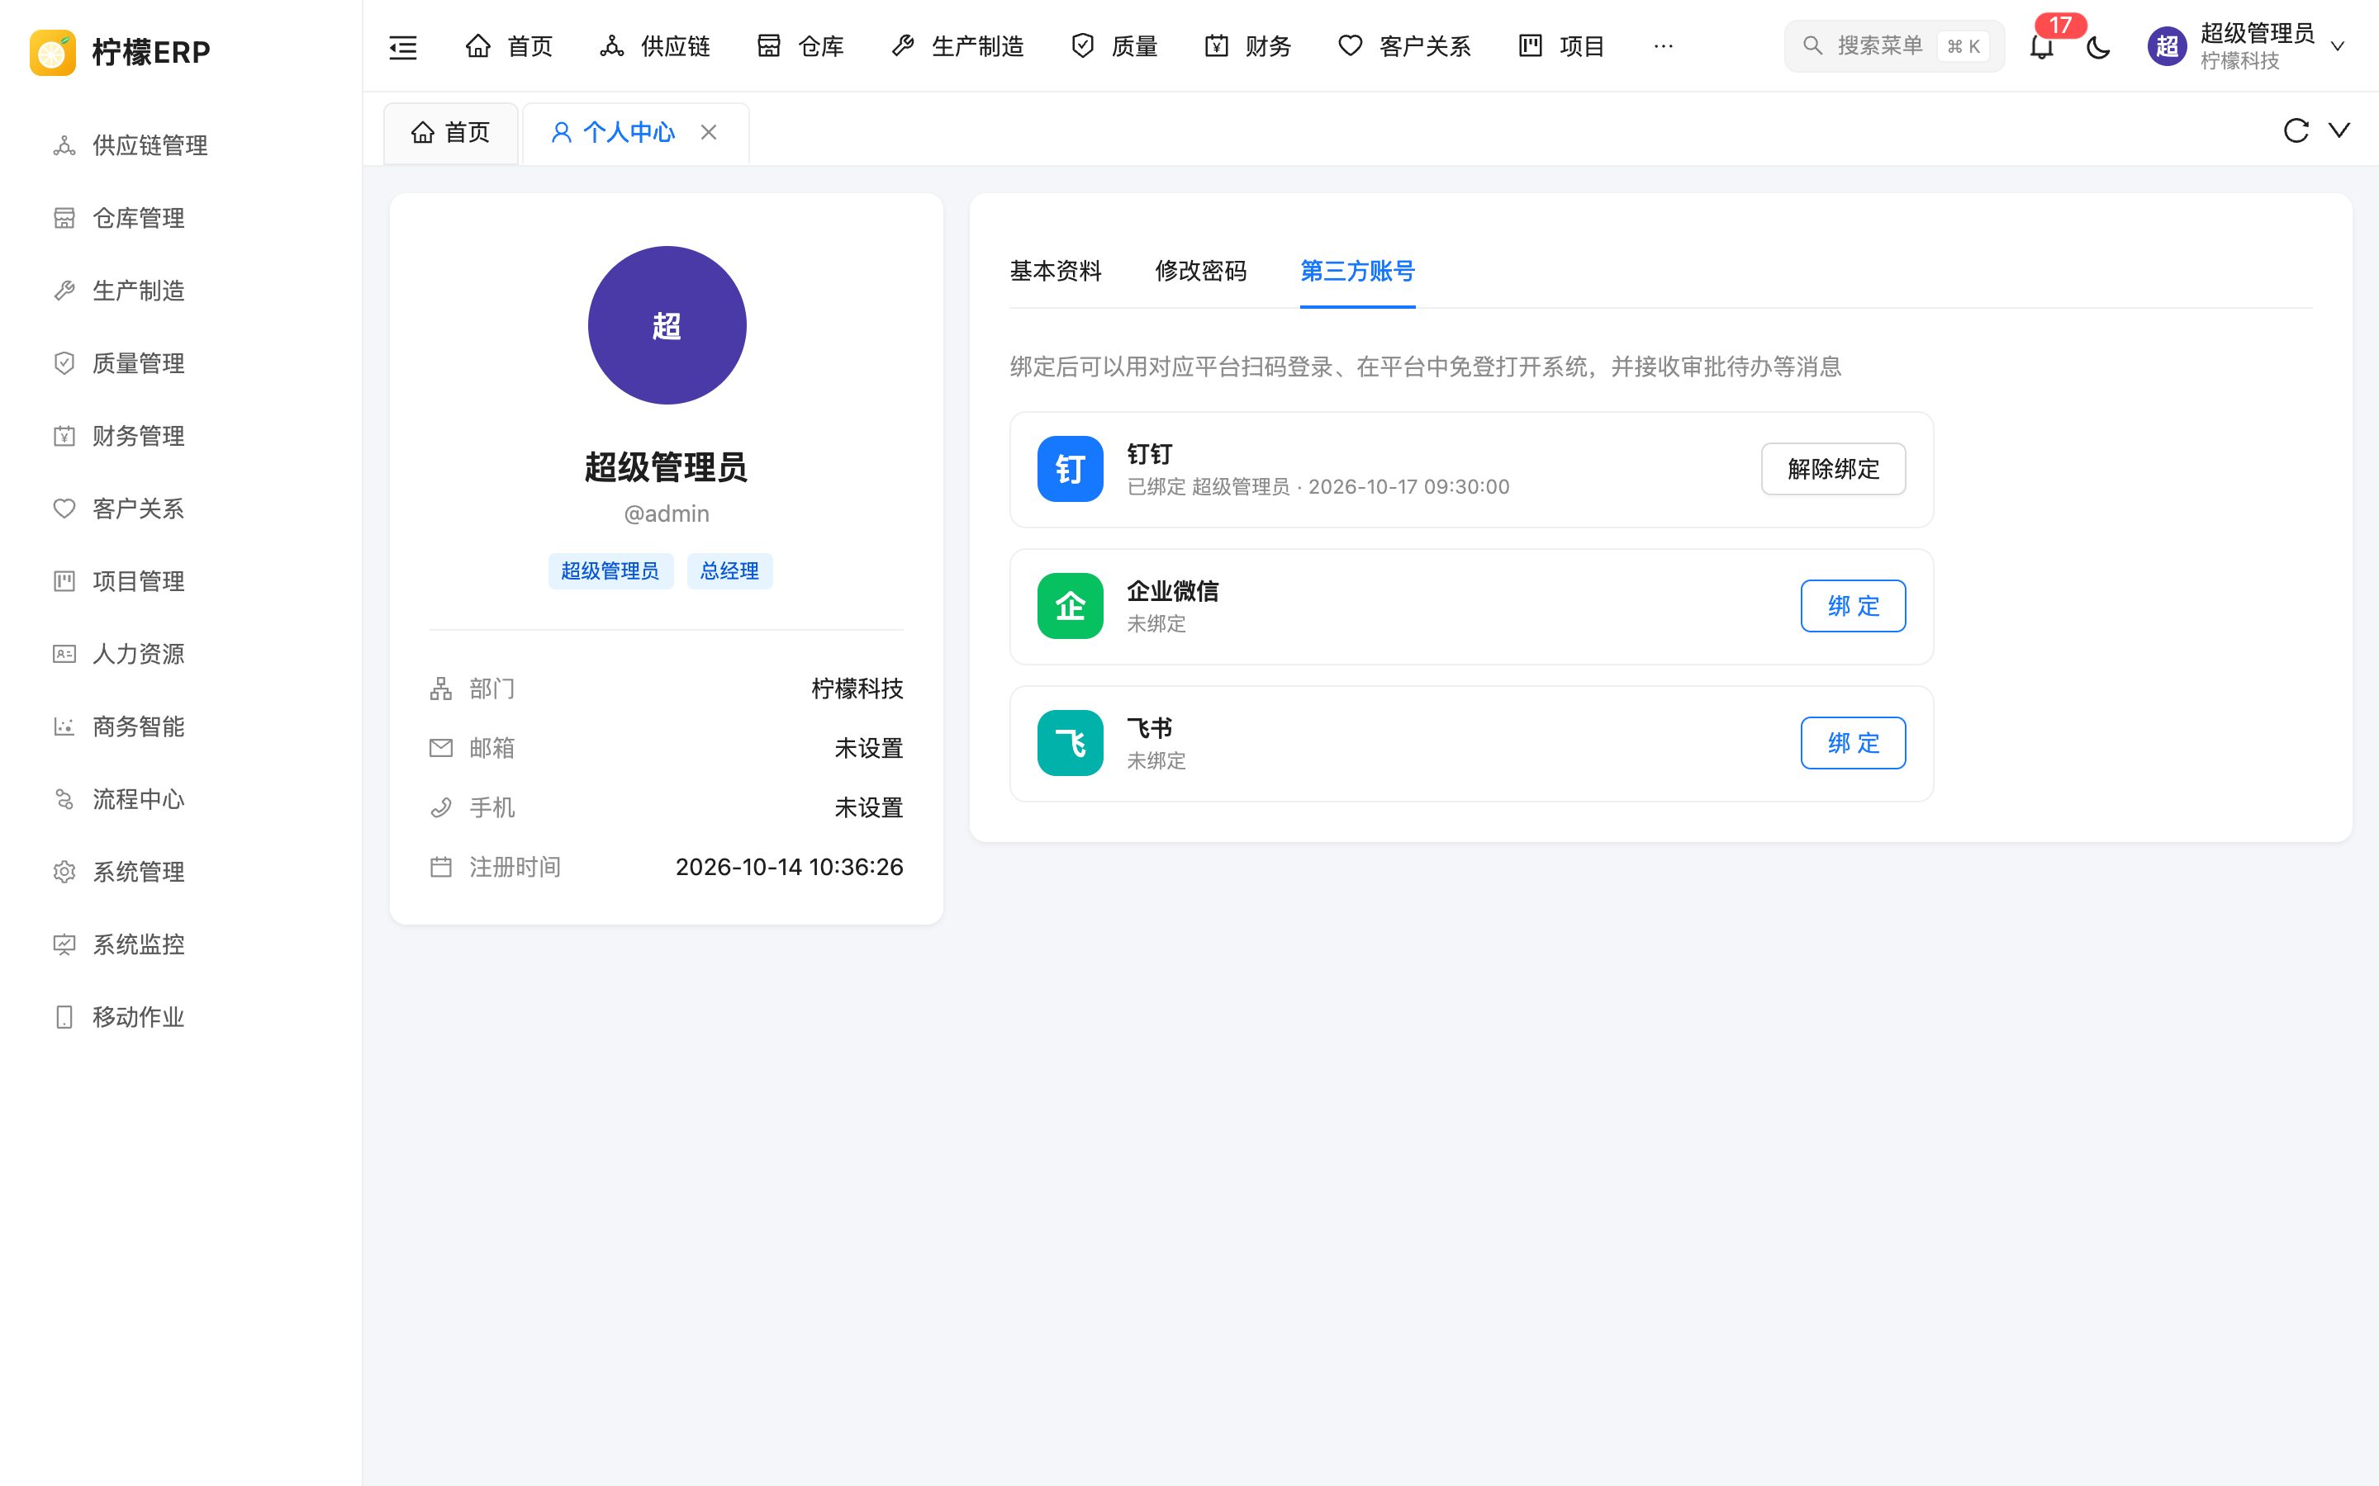Screen dimensions: 2379x1486
Task: Toggle dark mode moon icon
Action: 2098,46
